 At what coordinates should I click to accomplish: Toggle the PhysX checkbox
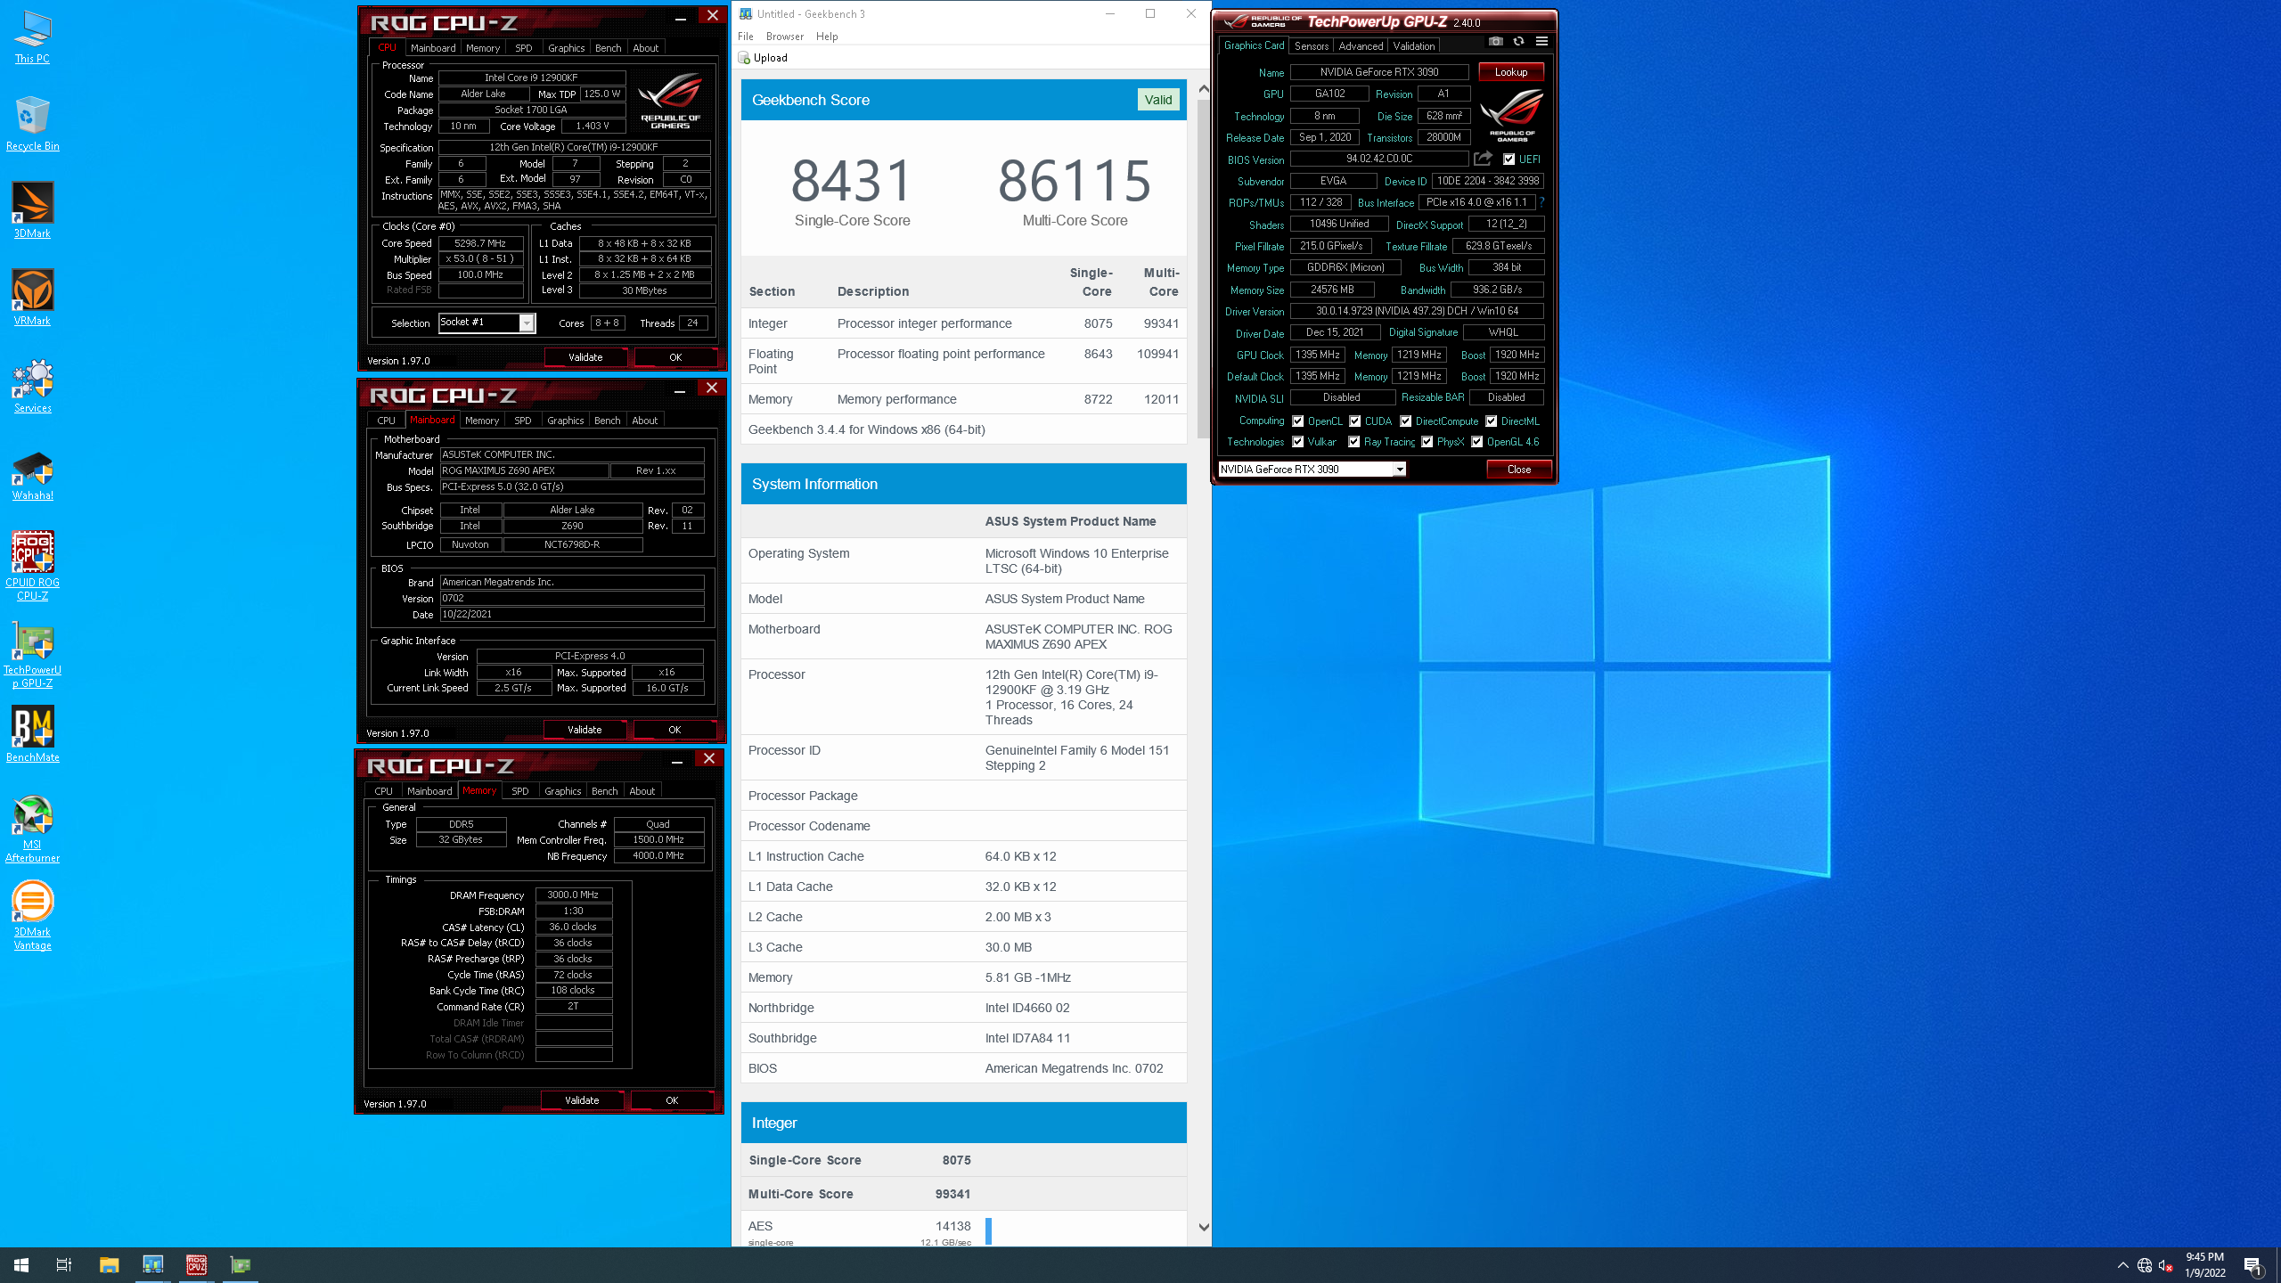tap(1427, 442)
